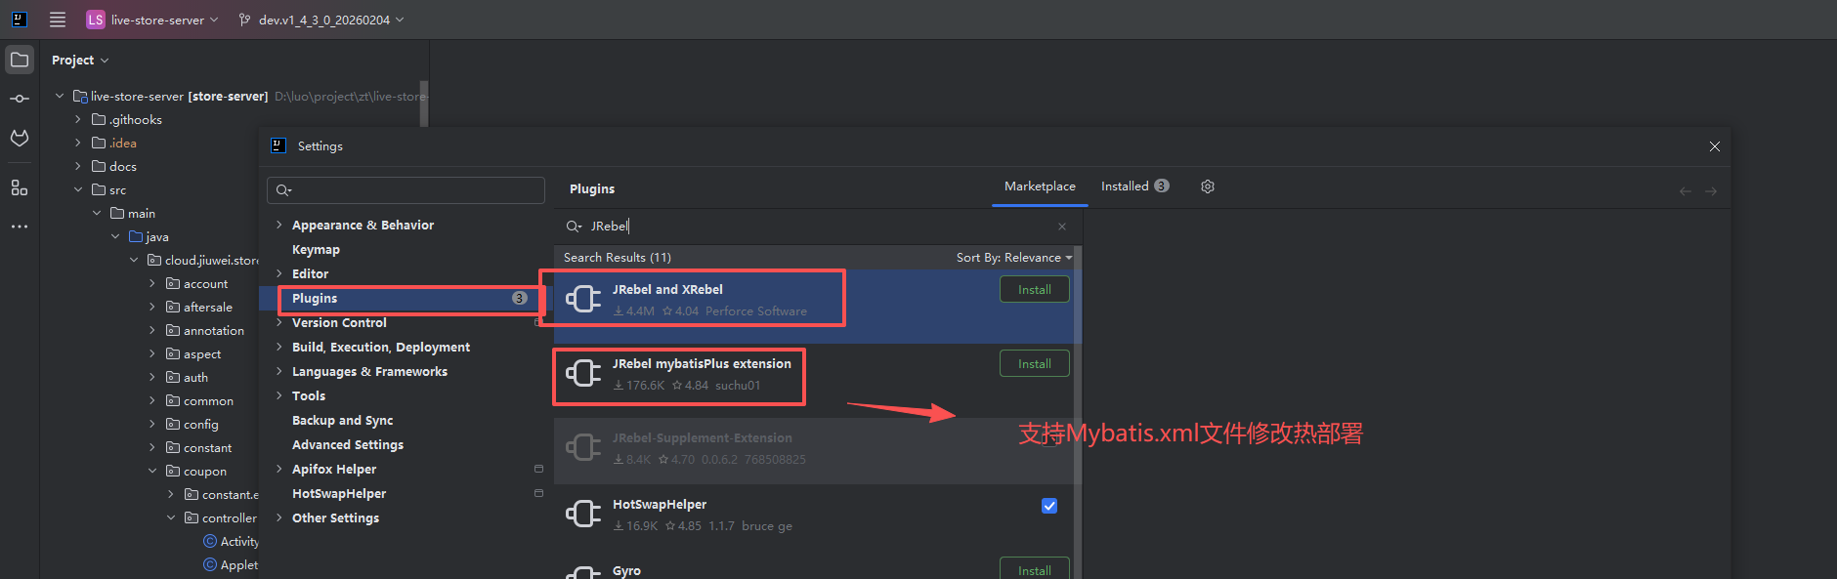
Task: Expand the Appearance & Behavior settings group
Action: (279, 225)
